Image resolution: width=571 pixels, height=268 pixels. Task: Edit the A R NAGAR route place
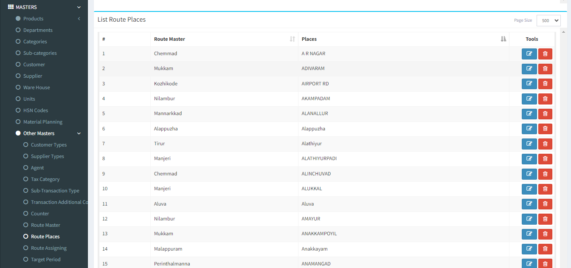(529, 54)
